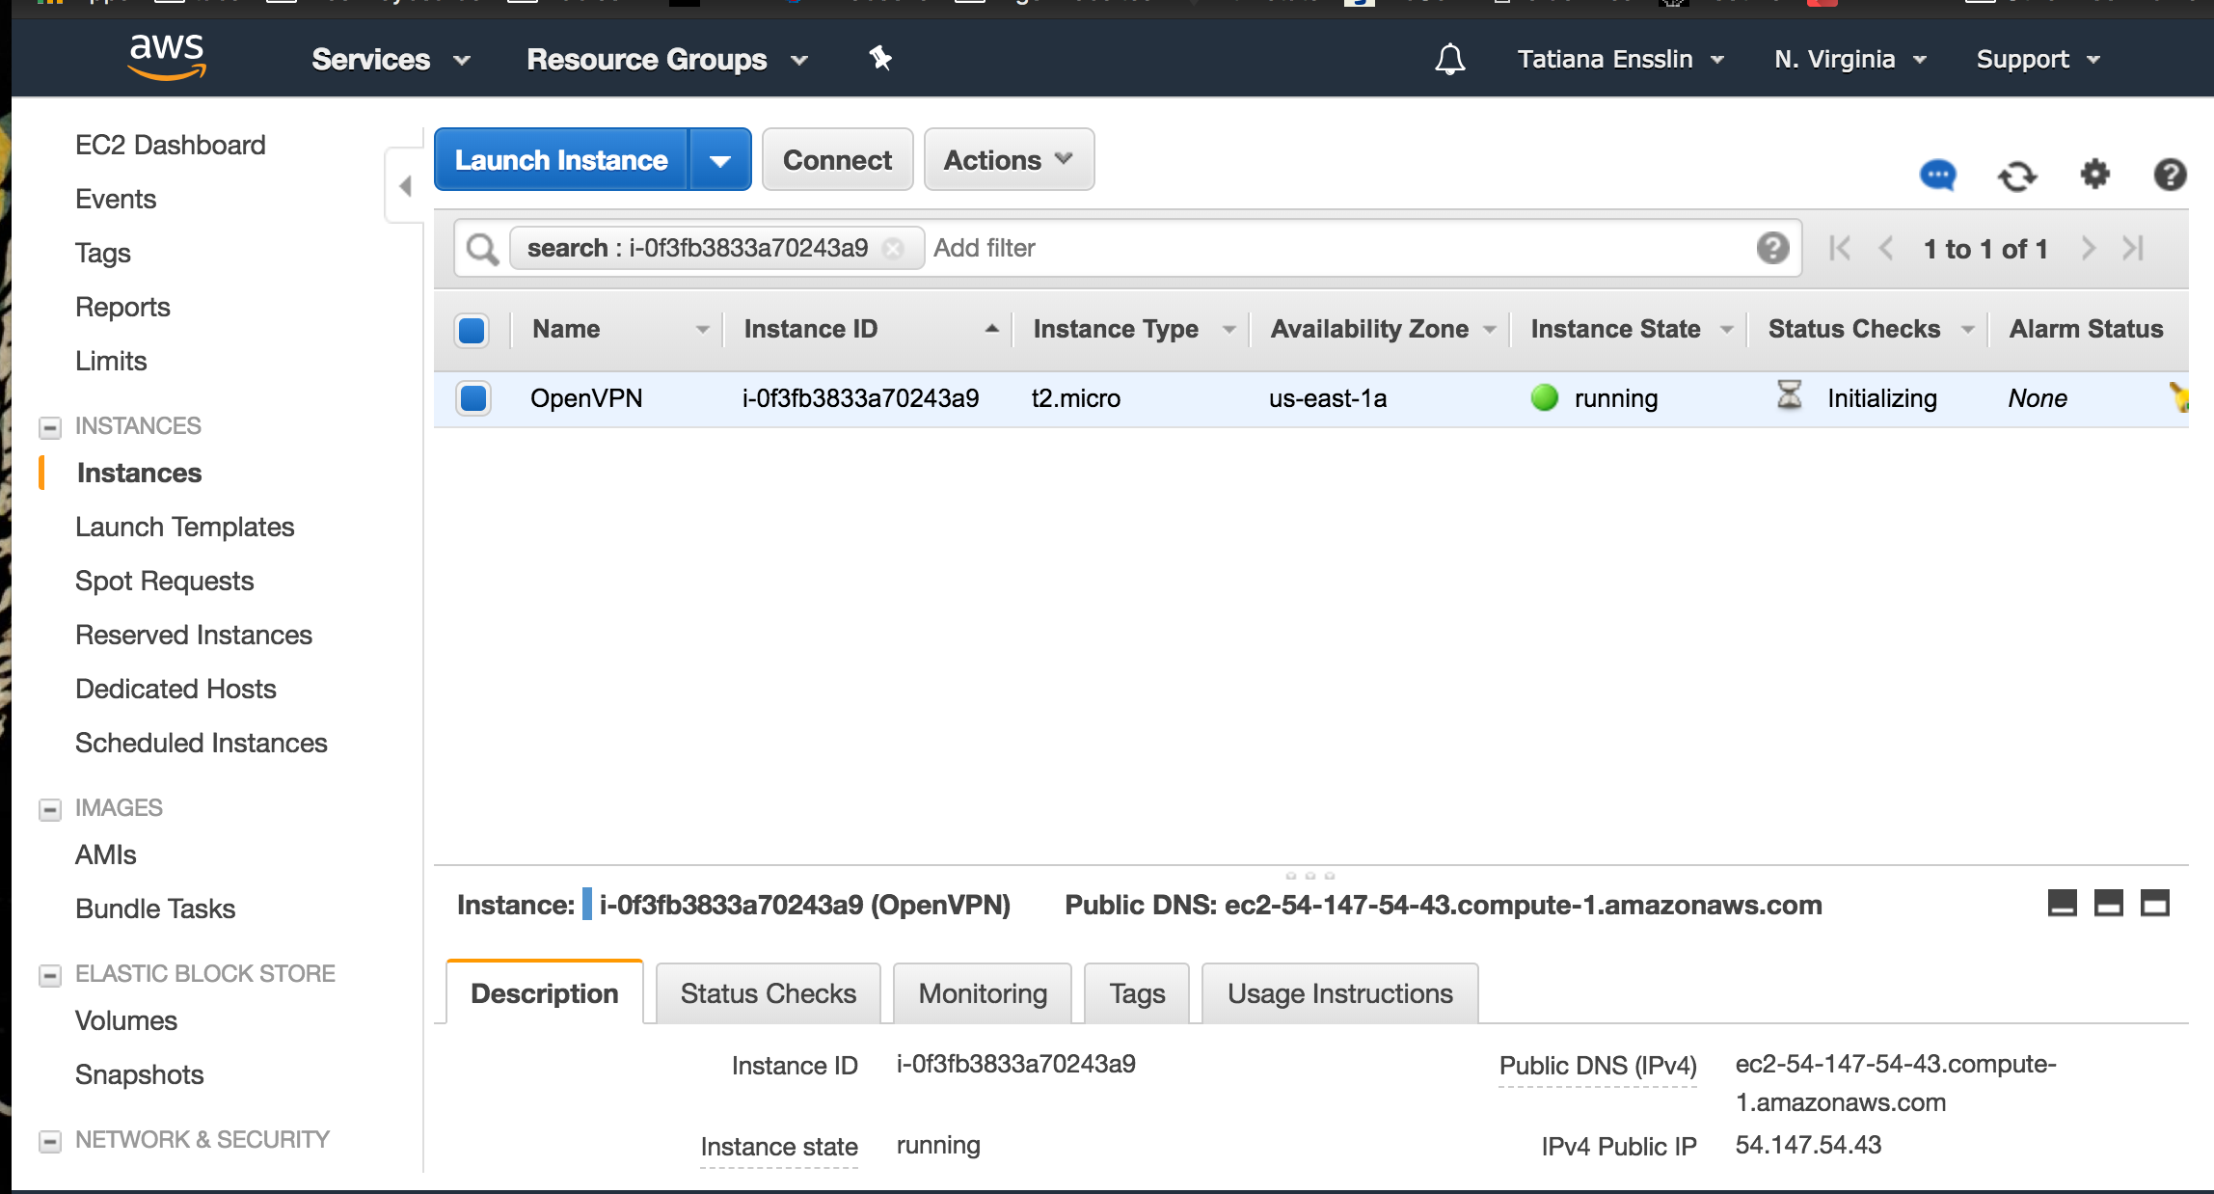
Task: Open Bundle Tasks in sidebar
Action: [x=155, y=909]
